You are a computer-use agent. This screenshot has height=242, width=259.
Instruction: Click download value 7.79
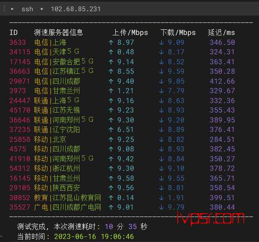coord(176,91)
